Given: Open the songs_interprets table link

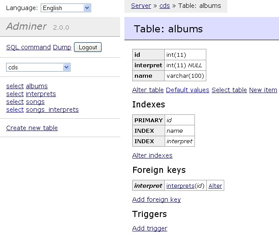Looking at the screenshot, I should (x=52, y=110).
